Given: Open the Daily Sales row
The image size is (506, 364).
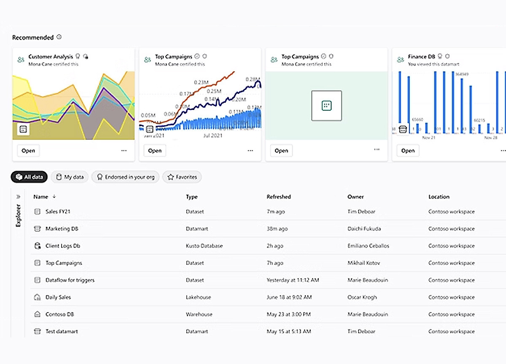Looking at the screenshot, I should [268, 297].
